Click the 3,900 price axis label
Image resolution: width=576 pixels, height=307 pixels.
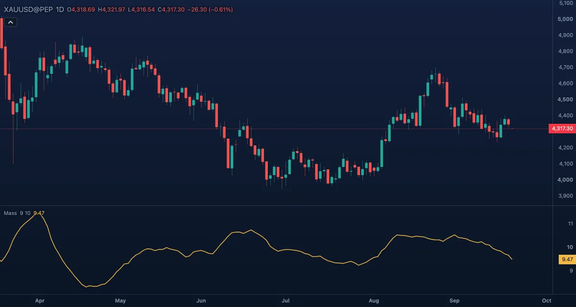point(565,196)
